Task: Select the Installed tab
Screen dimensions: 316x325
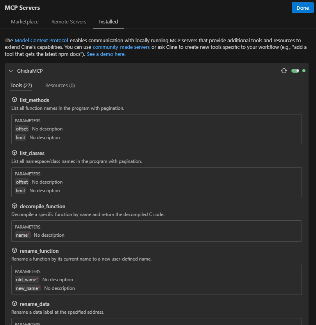Action: 108,22
